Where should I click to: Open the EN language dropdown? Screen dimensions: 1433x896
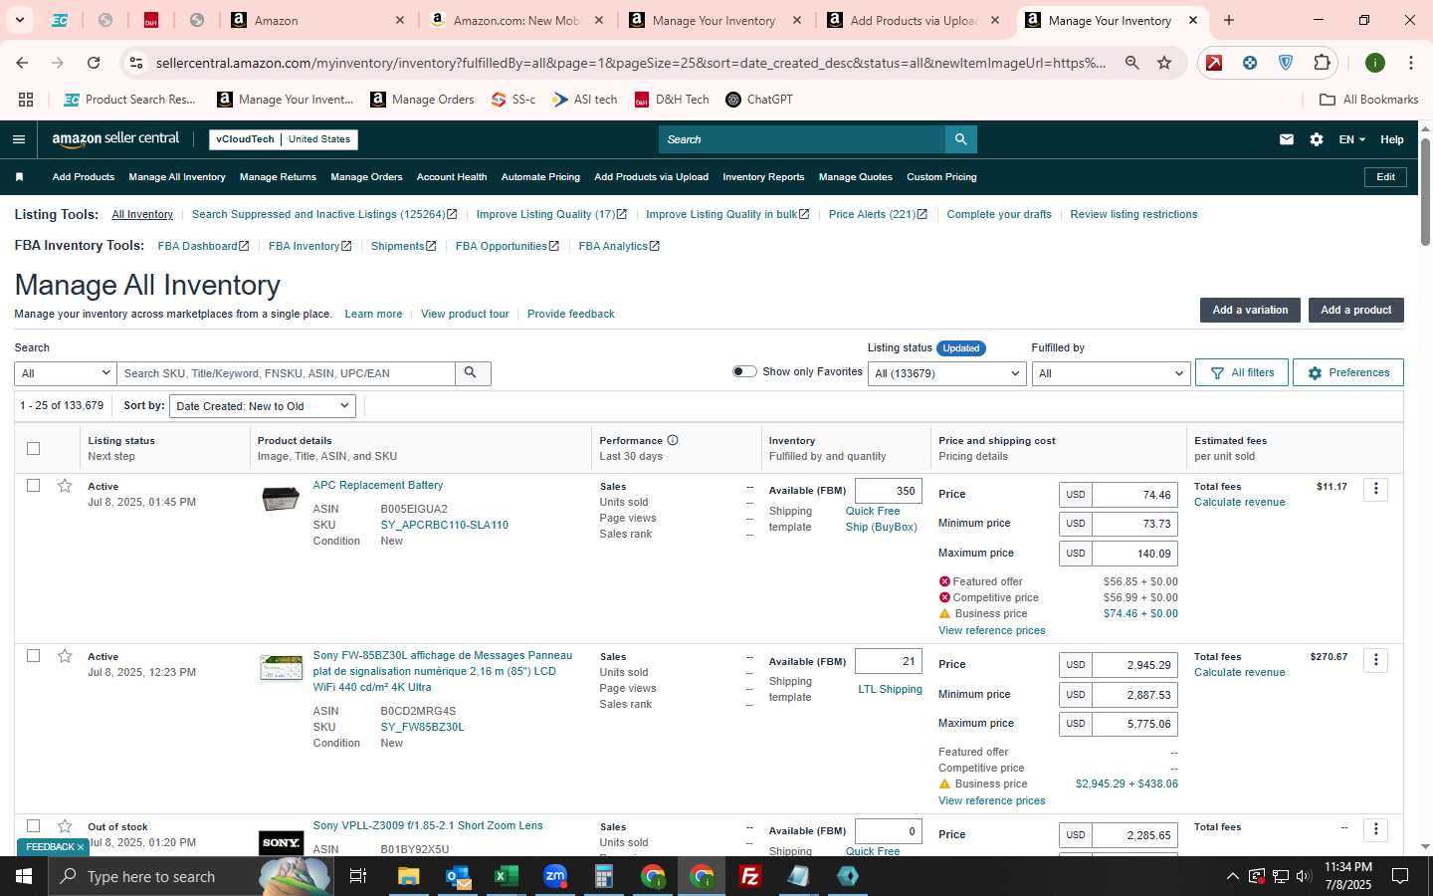point(1351,139)
